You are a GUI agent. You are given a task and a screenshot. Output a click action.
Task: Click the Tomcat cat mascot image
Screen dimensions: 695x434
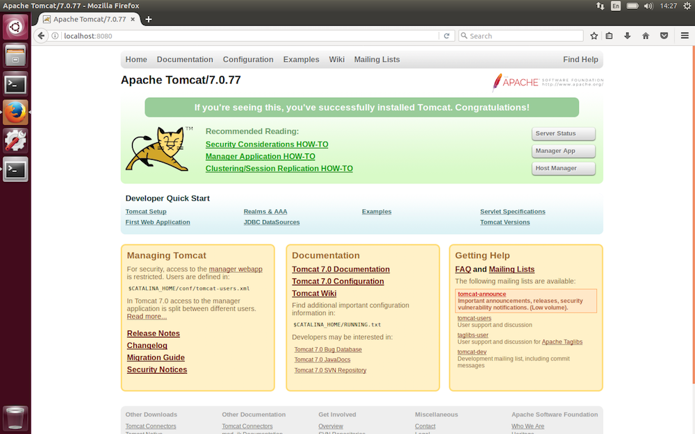tap(158, 149)
